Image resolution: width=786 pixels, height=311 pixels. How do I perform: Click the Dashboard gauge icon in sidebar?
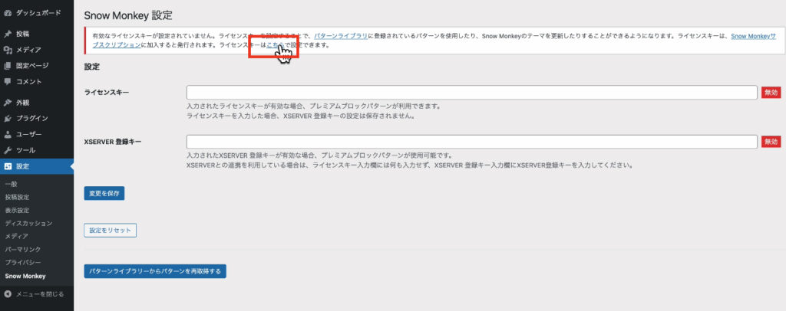tap(8, 14)
